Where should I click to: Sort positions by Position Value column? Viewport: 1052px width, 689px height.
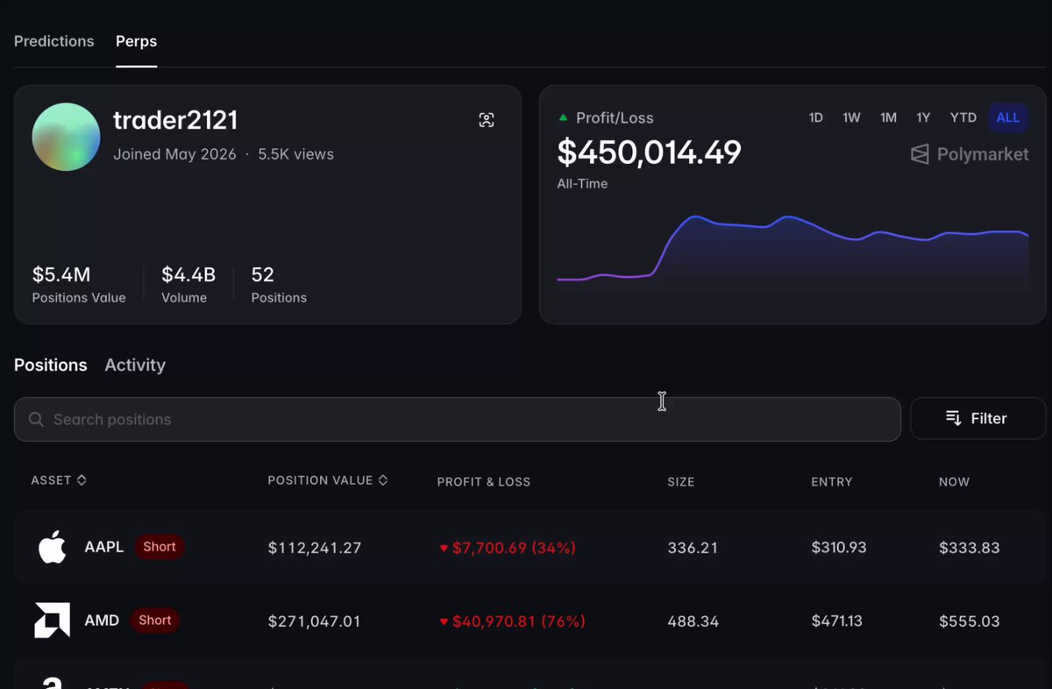pyautogui.click(x=328, y=480)
